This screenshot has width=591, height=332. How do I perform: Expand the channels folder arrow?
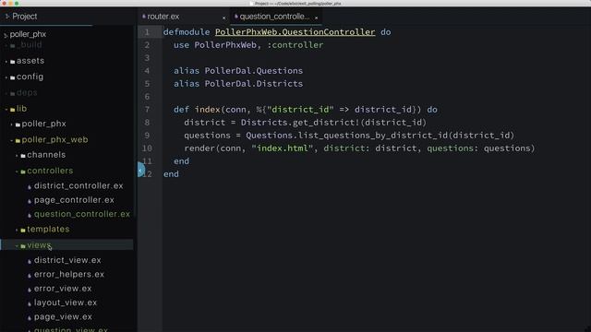[x=17, y=156]
